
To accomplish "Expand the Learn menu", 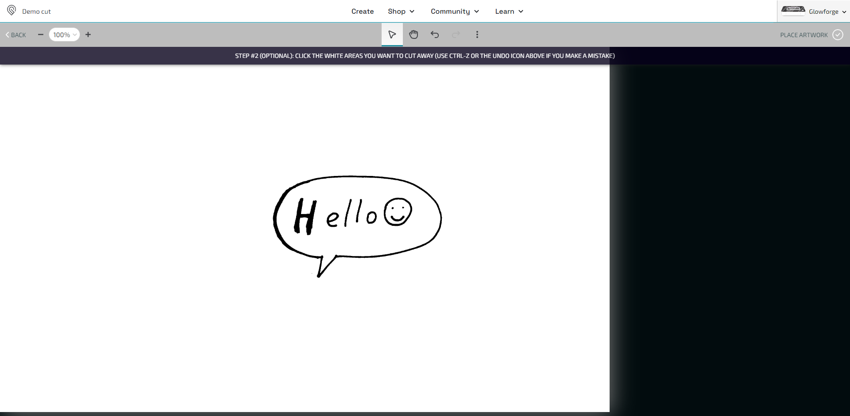I will pyautogui.click(x=509, y=11).
